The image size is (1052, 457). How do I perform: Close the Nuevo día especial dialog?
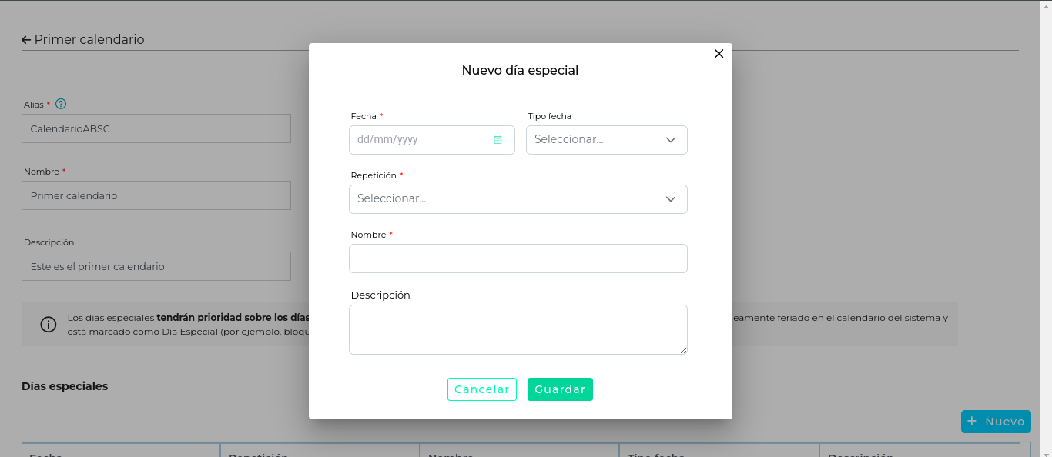point(719,54)
